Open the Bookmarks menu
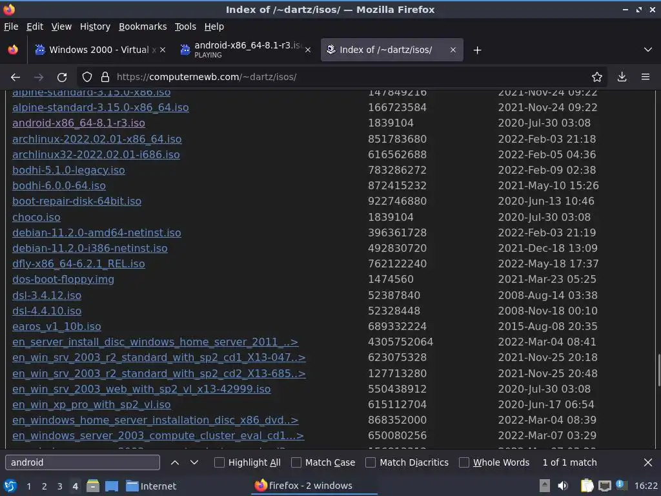661x496 pixels. (143, 26)
